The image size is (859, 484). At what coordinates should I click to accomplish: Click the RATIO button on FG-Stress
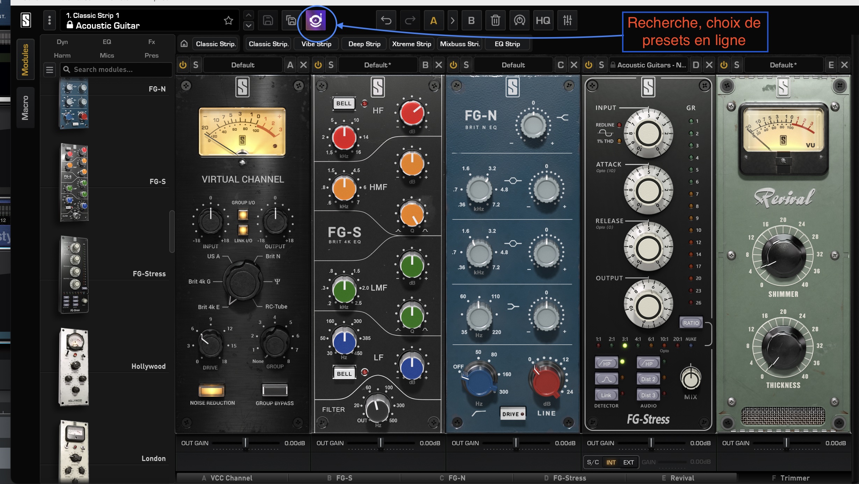pyautogui.click(x=691, y=323)
